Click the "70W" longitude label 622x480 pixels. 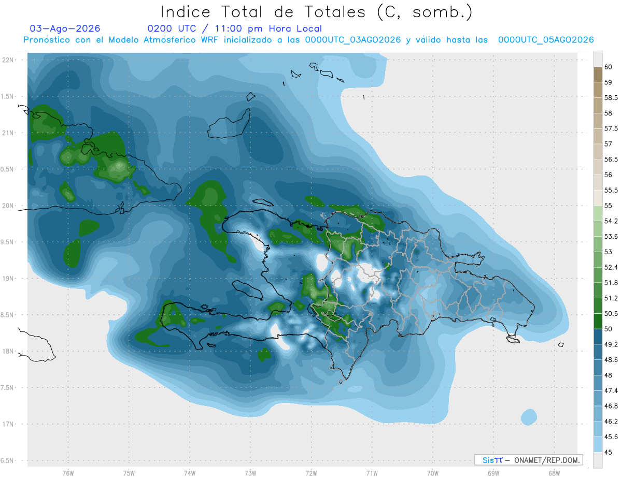coord(432,473)
